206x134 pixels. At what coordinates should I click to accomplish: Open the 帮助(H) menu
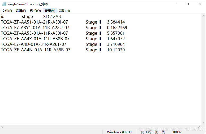[x=64, y=11]
